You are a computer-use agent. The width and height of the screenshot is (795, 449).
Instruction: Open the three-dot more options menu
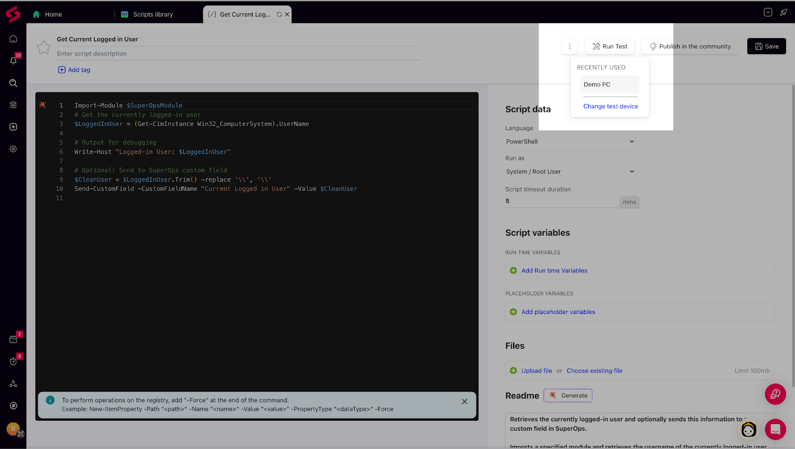click(569, 46)
